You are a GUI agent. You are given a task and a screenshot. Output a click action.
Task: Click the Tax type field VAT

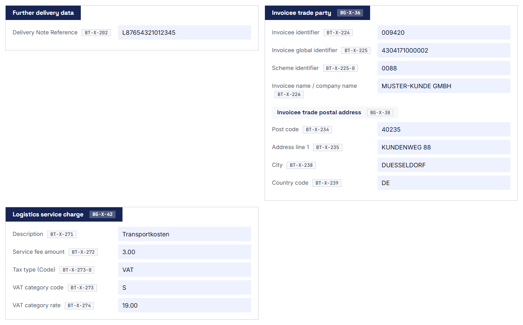click(x=185, y=270)
